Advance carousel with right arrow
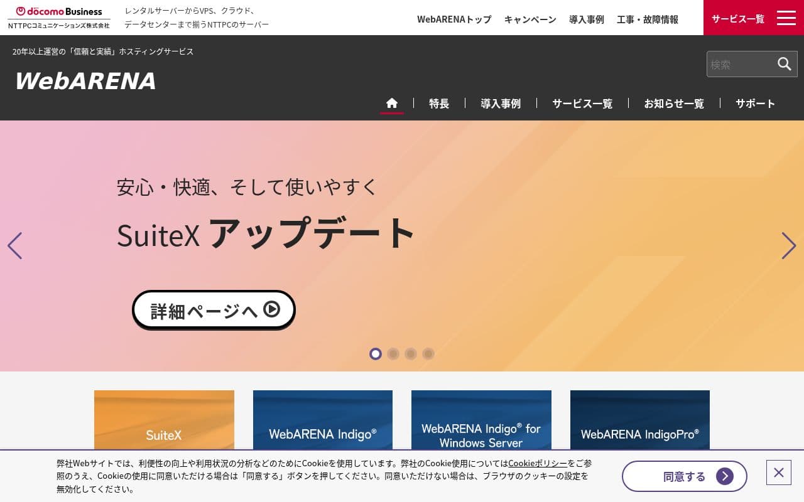Screen dimensions: 804x502 (789, 245)
